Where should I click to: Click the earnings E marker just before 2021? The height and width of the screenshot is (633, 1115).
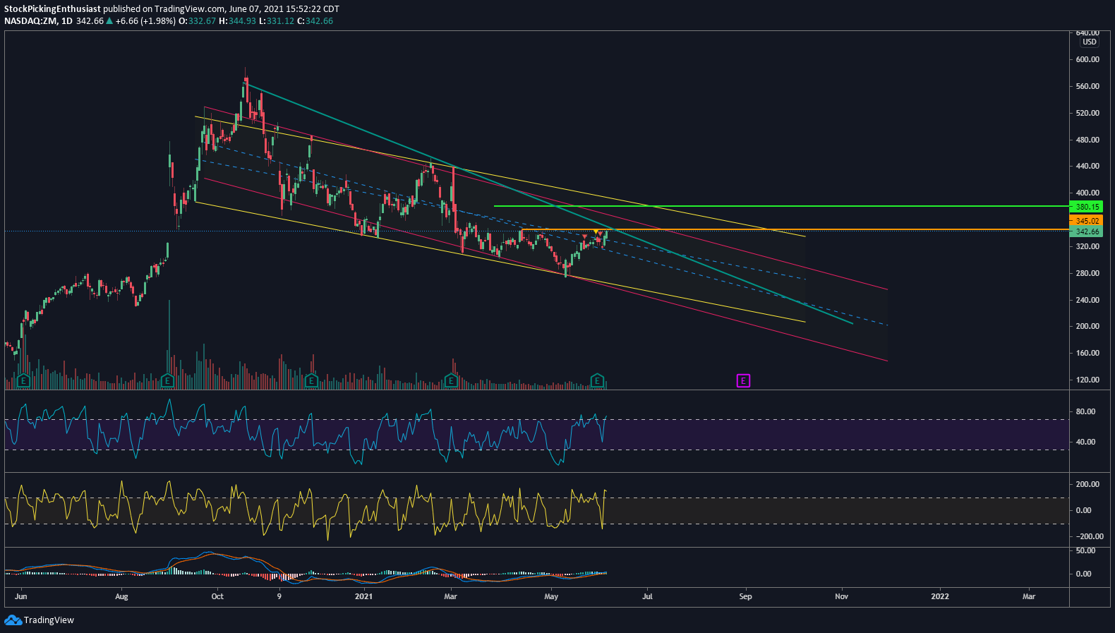pyautogui.click(x=311, y=381)
